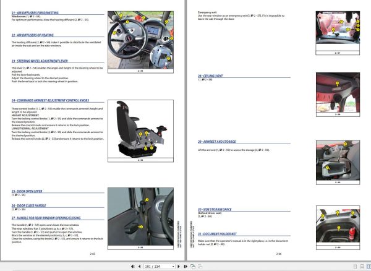The image size is (371, 271).
Task: Click the greyed go to next view icon
Action: coord(200,267)
